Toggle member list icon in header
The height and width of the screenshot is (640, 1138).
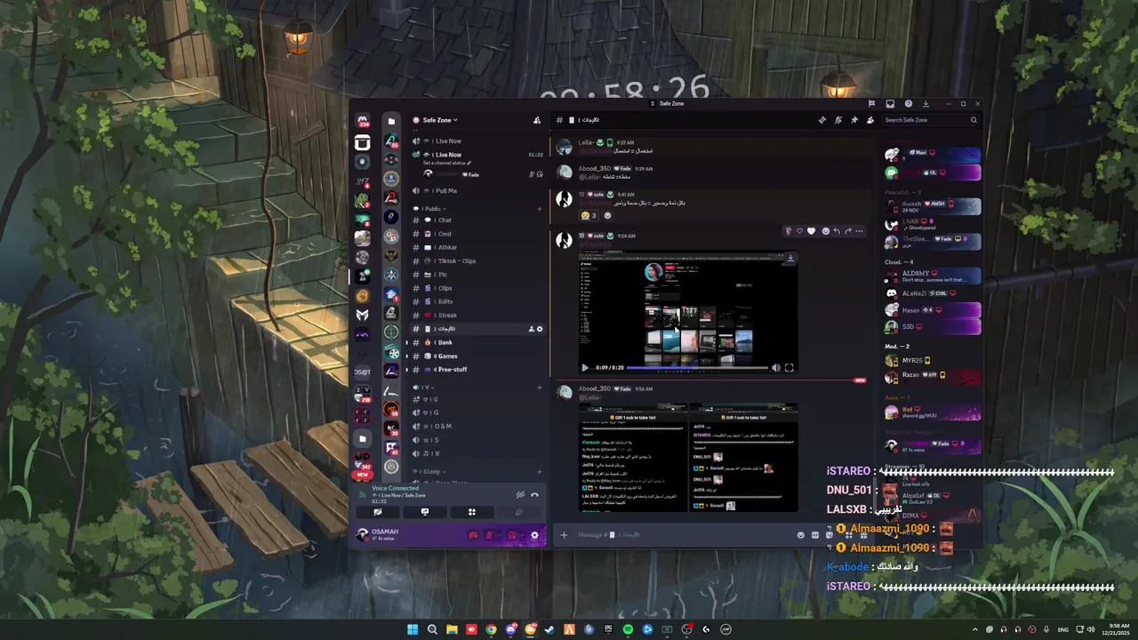tap(870, 120)
